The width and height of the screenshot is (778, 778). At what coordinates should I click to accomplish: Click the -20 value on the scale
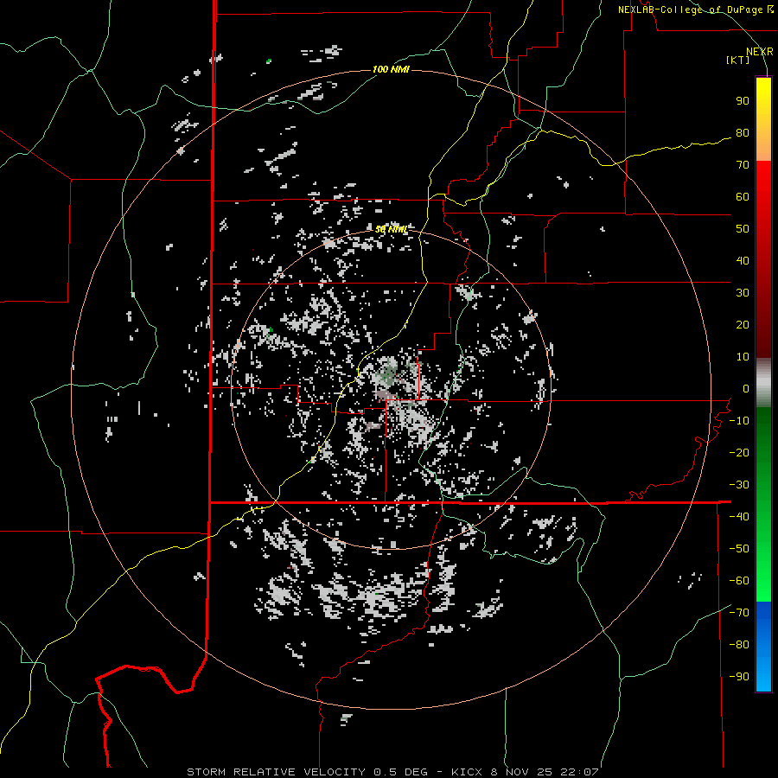[x=739, y=452]
